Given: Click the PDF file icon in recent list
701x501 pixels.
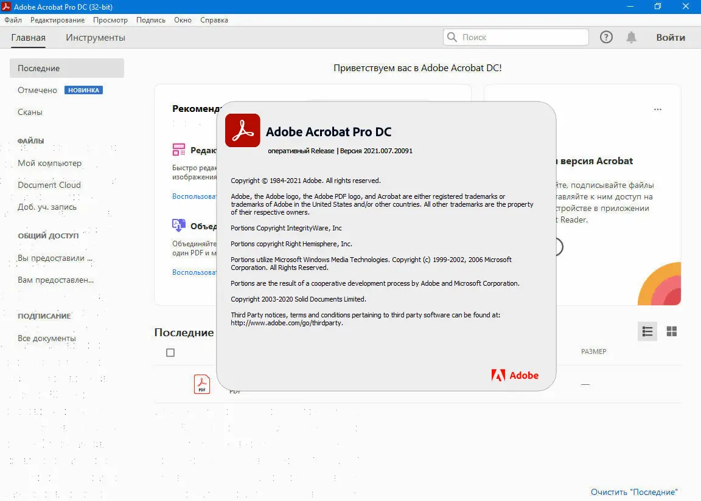Looking at the screenshot, I should (x=202, y=384).
